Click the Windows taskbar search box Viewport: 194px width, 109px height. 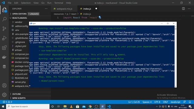[28, 107]
